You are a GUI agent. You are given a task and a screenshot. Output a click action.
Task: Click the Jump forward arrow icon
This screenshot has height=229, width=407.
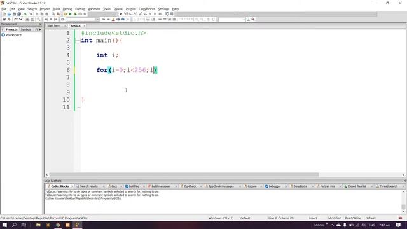click(x=108, y=20)
